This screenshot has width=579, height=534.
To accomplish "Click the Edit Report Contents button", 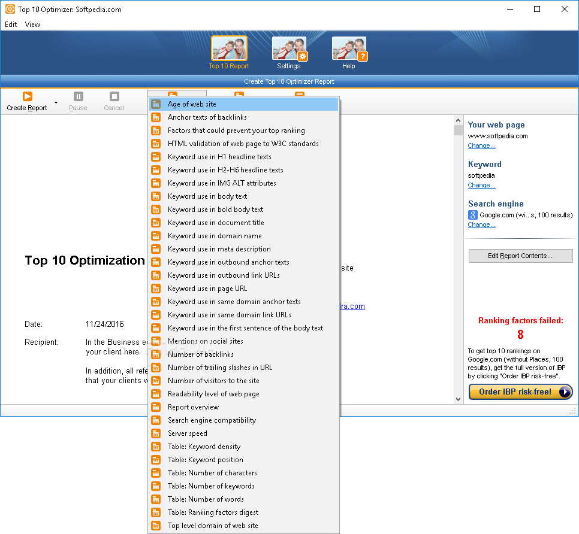I will point(521,256).
